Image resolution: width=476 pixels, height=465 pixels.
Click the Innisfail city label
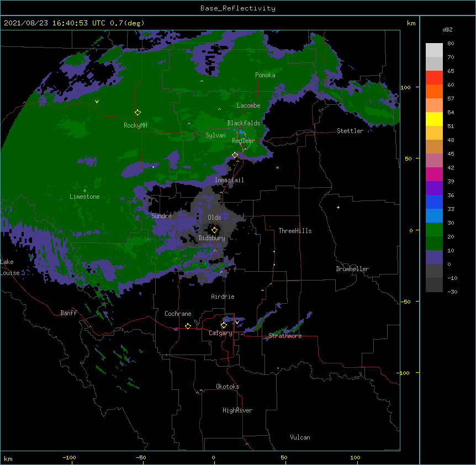[x=229, y=180]
